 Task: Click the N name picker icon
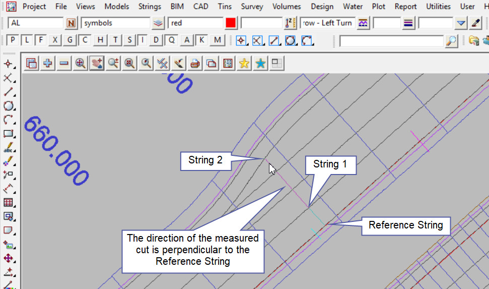click(71, 23)
